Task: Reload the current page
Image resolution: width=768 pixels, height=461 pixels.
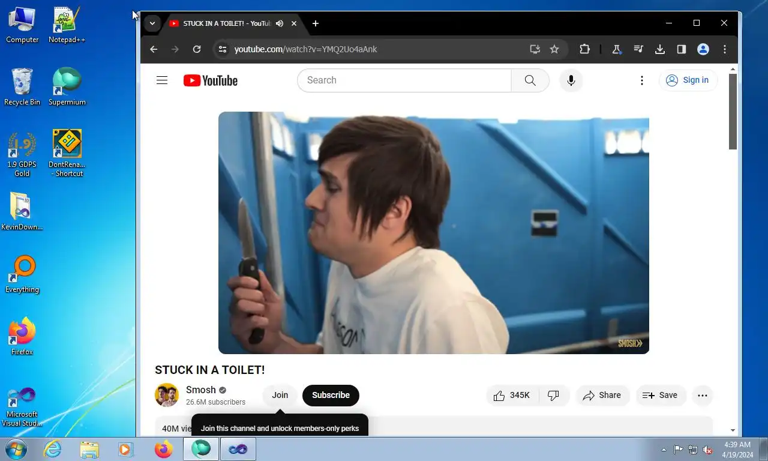Action: point(197,49)
